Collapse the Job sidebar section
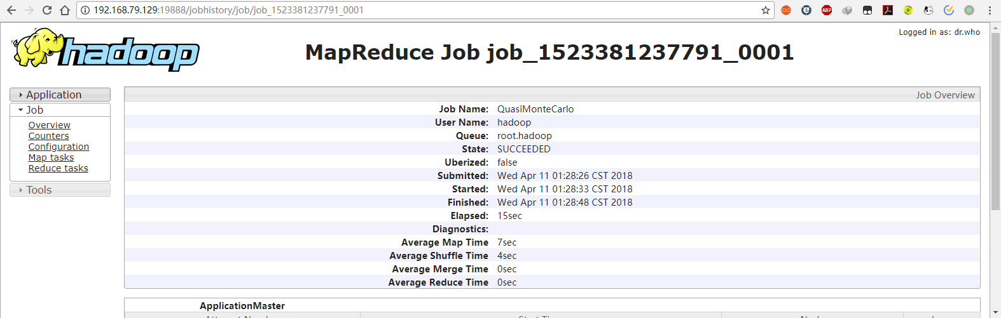Screen dimensions: 1001x318 (35, 110)
